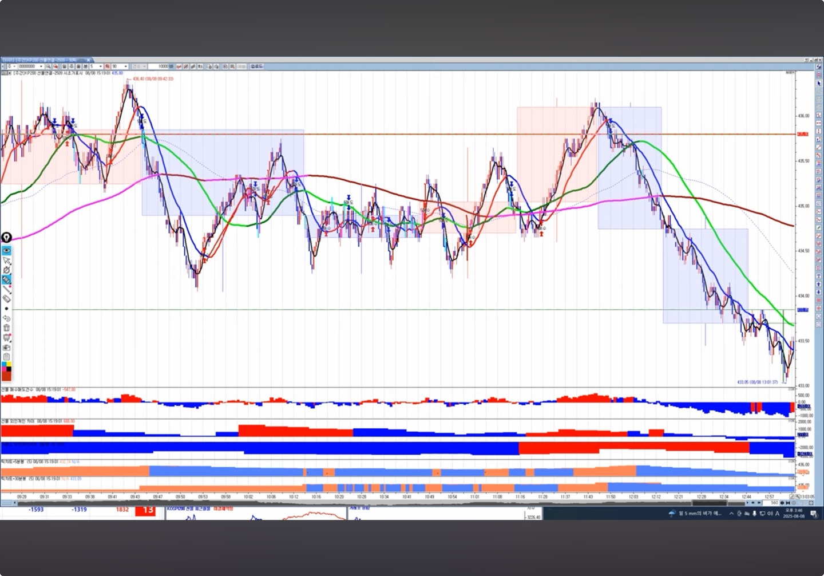
Task: Open the red color swatch palette
Action: point(6,374)
